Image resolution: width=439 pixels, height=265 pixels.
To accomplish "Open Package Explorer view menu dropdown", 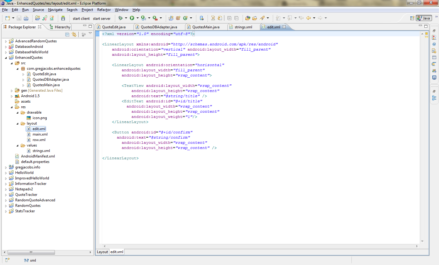I will [x=90, y=34].
